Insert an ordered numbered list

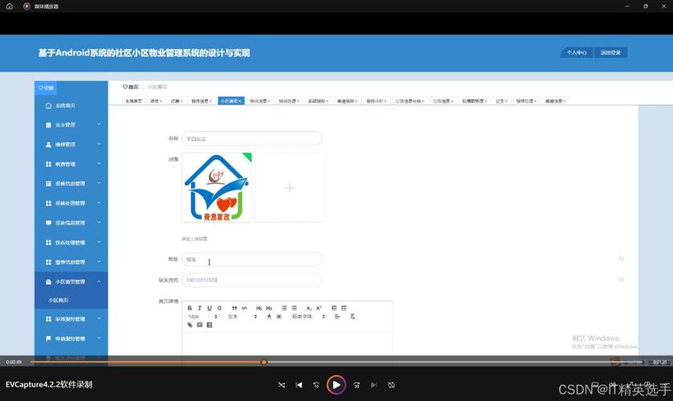click(x=284, y=308)
